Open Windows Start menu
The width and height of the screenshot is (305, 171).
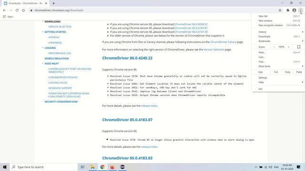[5, 167]
